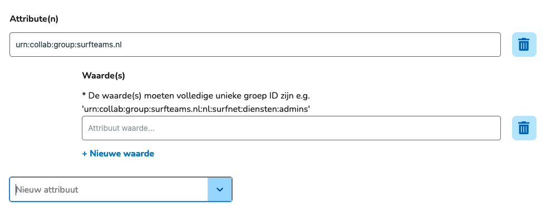Click the Waarde(s) section heading

(x=104, y=75)
